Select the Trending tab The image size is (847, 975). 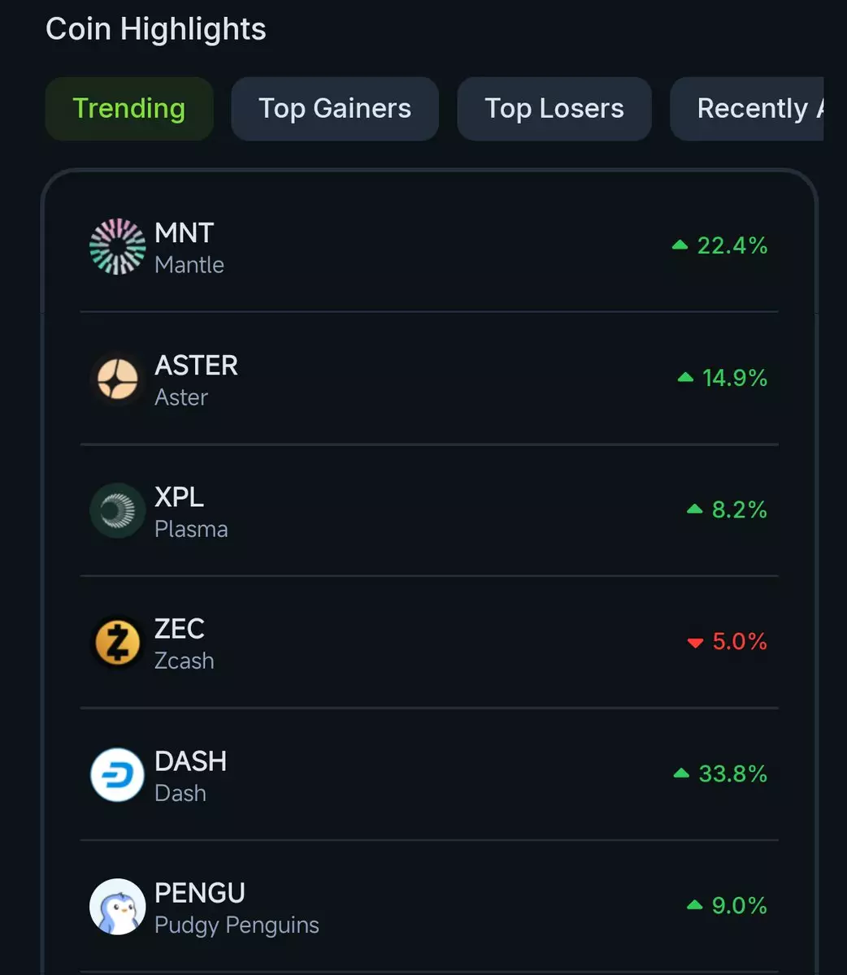[x=129, y=109]
